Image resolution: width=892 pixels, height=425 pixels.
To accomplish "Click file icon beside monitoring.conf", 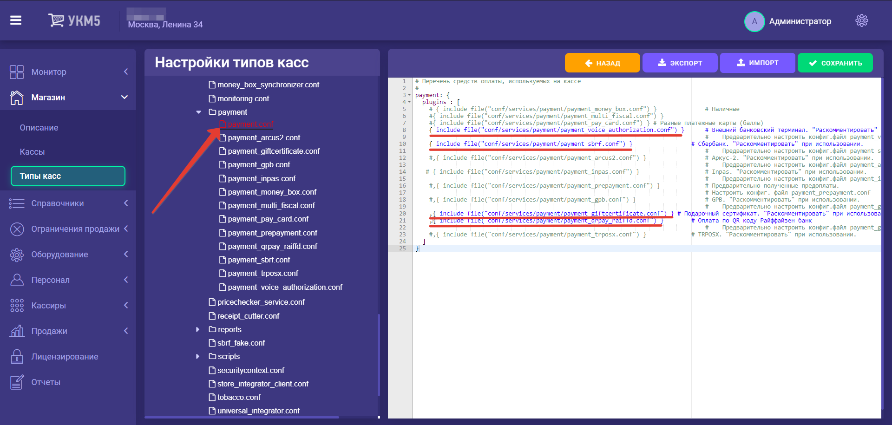I will (x=212, y=98).
